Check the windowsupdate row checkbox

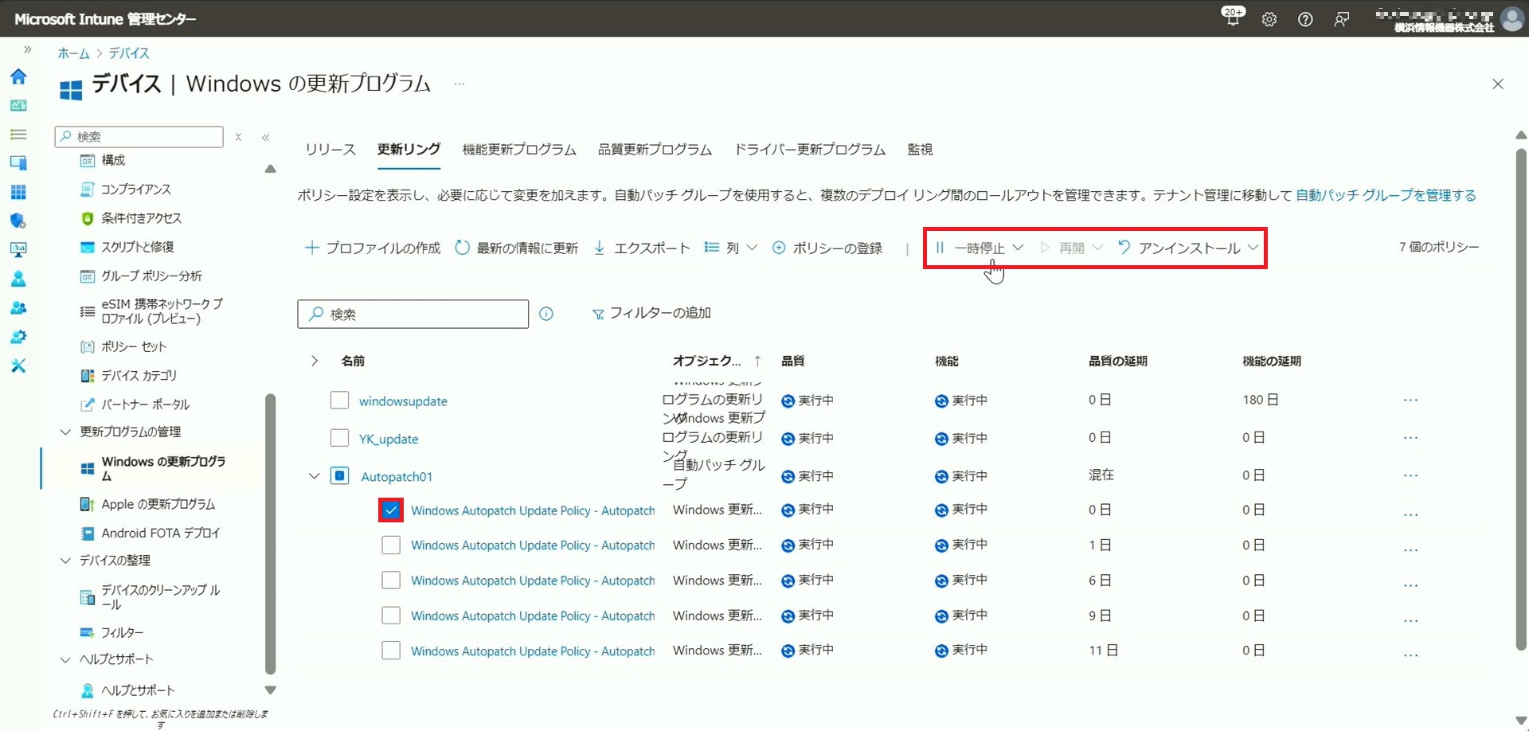tap(340, 400)
